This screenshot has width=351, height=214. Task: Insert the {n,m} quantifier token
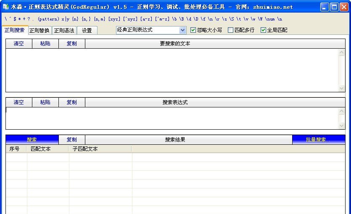pyautogui.click(x=100, y=19)
